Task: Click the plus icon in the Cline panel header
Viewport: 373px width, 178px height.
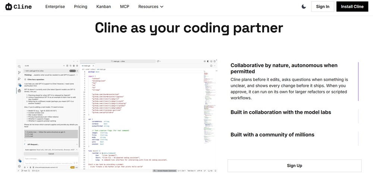Action: pos(64,66)
